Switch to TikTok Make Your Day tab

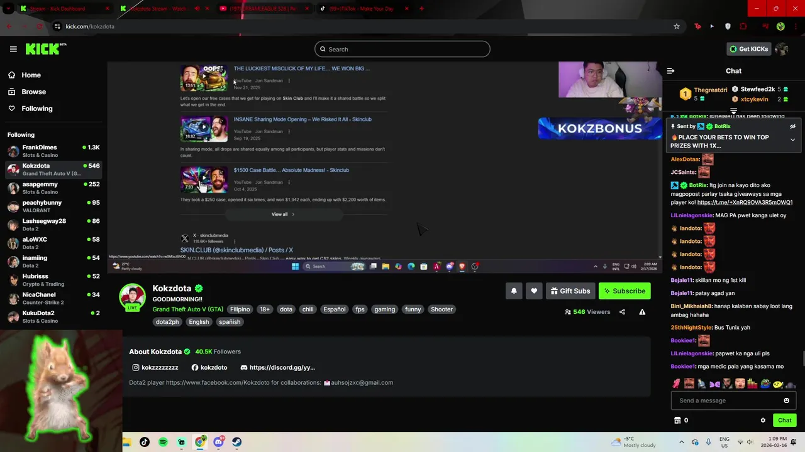coord(364,9)
